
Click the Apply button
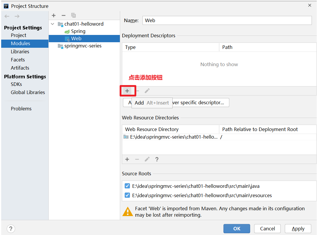pyautogui.click(x=298, y=229)
